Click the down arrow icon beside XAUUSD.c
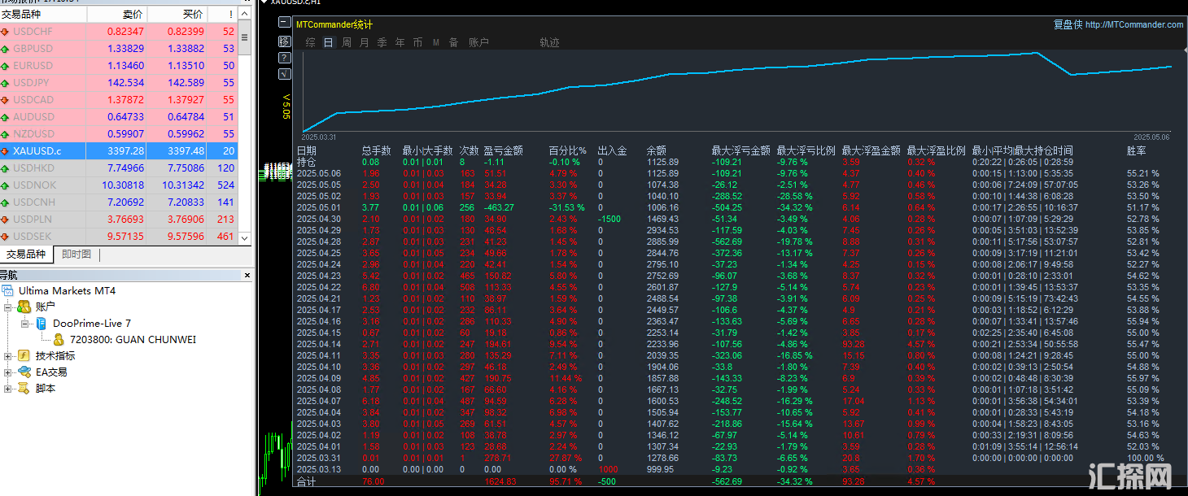The image size is (1188, 496). pyautogui.click(x=6, y=151)
